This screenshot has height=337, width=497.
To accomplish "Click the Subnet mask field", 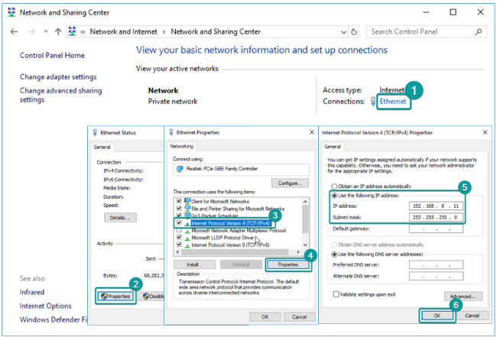I will [x=436, y=217].
